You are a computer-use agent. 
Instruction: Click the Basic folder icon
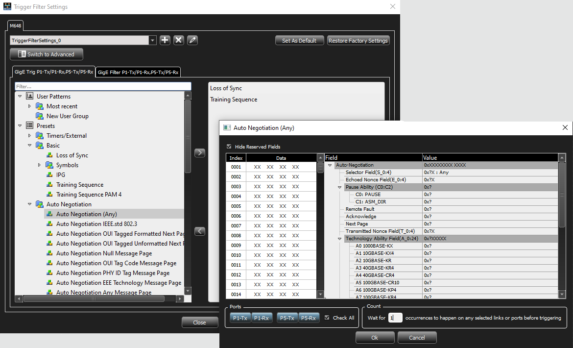(40, 146)
